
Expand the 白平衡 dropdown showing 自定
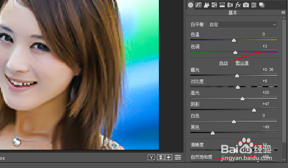point(243,24)
